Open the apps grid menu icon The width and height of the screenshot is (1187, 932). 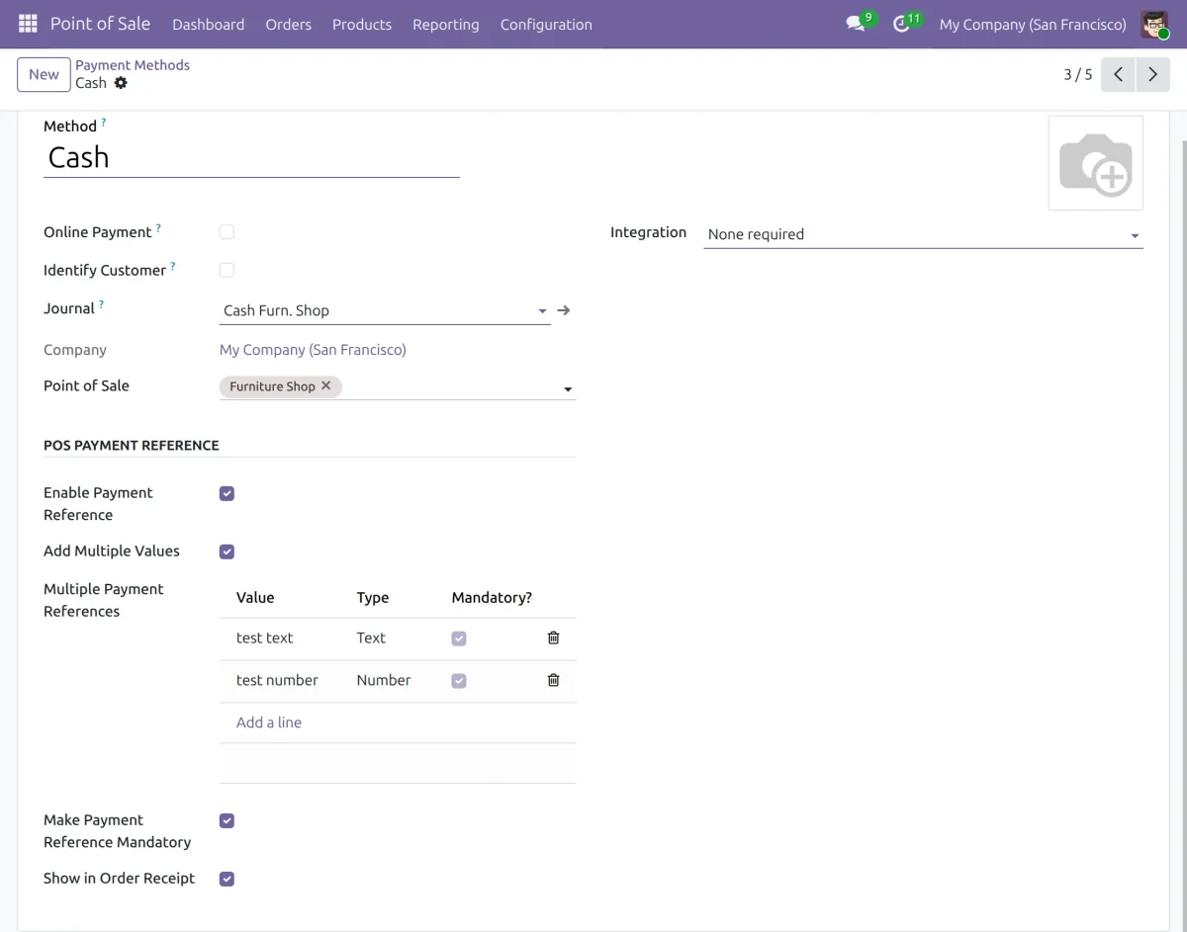coord(28,24)
